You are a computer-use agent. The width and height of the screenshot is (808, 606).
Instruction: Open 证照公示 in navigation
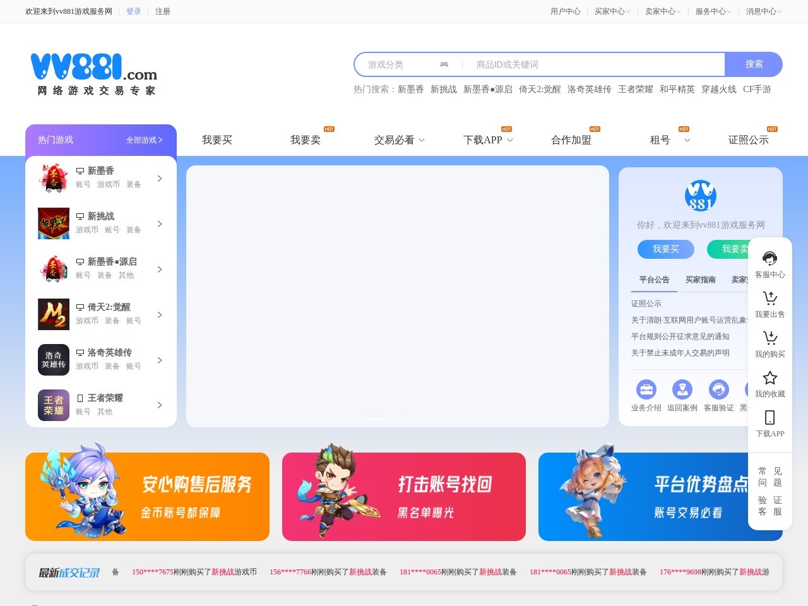point(749,140)
